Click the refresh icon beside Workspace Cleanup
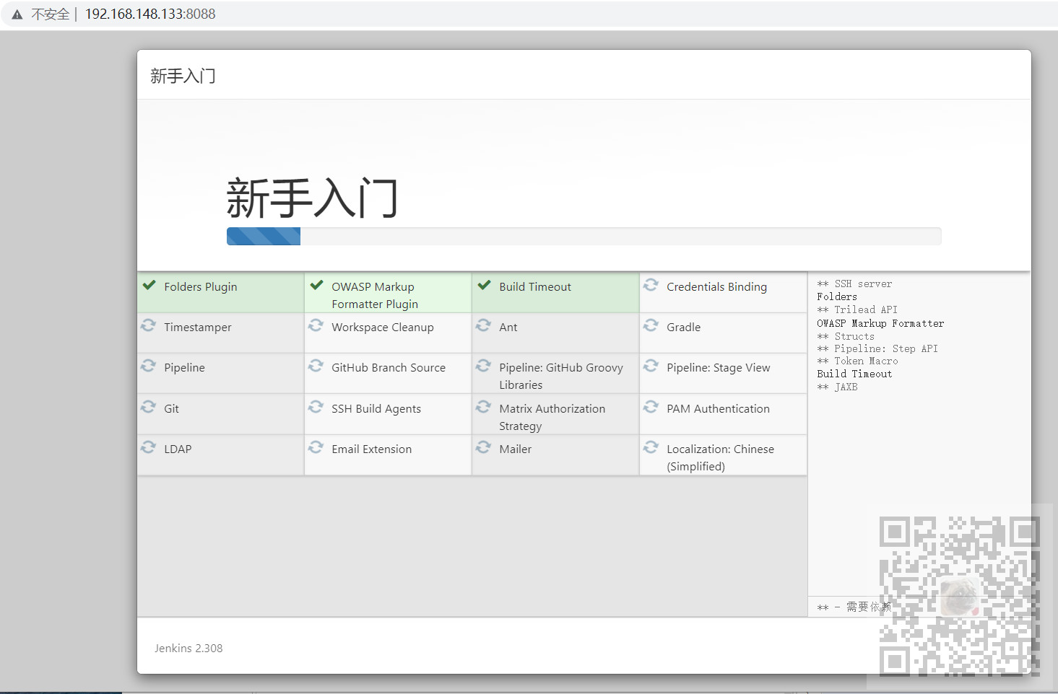Image resolution: width=1058 pixels, height=694 pixels. point(316,325)
